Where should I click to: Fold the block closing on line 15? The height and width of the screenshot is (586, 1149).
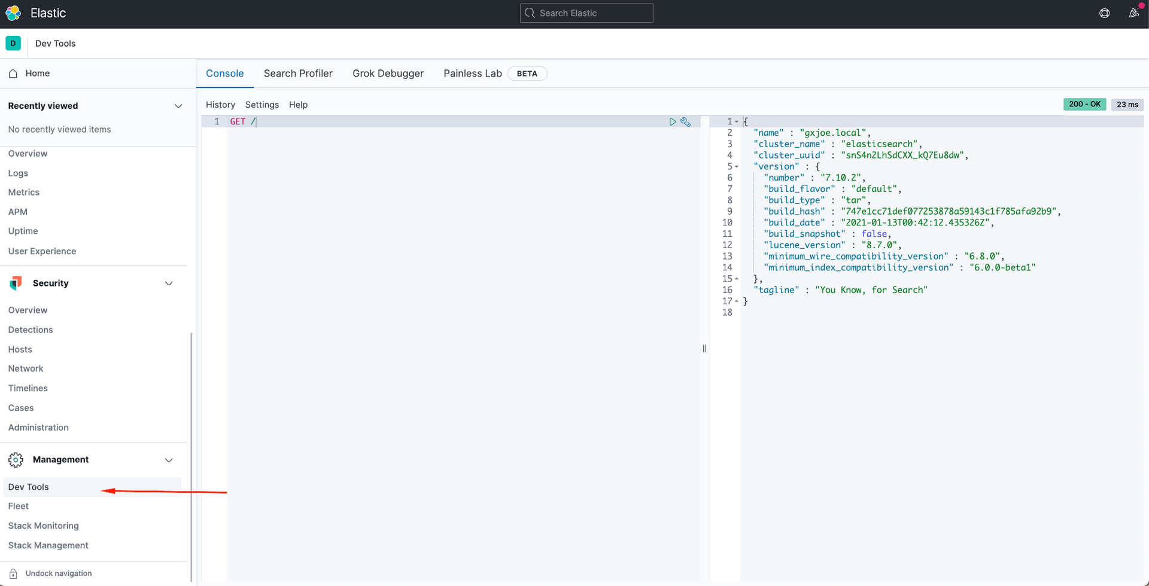point(737,279)
